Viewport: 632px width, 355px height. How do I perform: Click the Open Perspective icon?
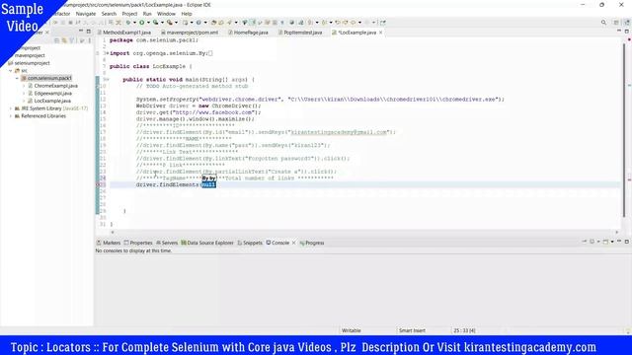(616, 23)
